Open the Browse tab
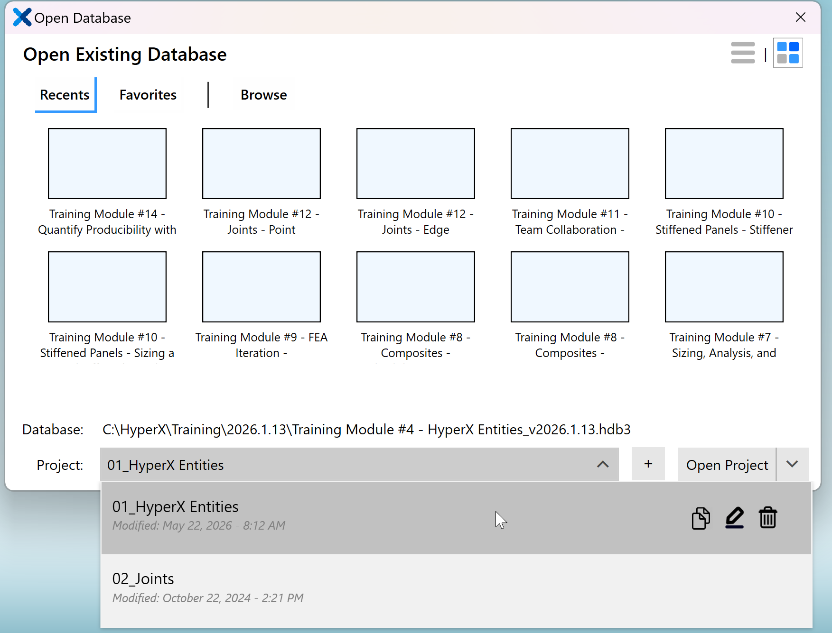The width and height of the screenshot is (832, 633). click(264, 95)
